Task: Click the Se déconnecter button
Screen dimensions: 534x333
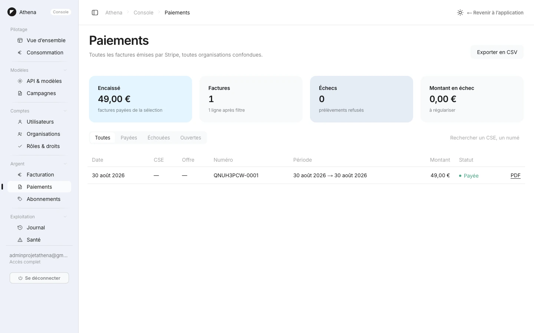Action: click(39, 278)
